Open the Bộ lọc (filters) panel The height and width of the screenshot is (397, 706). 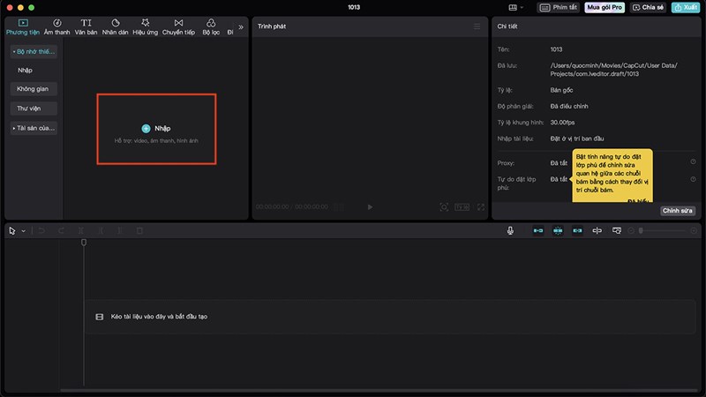210,26
